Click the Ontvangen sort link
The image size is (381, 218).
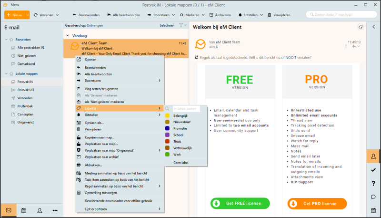(95, 25)
